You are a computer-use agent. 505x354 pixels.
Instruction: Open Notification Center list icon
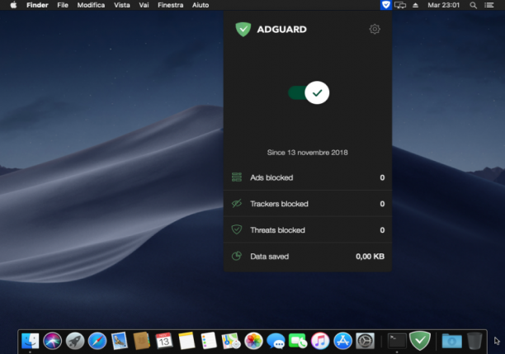coord(488,5)
